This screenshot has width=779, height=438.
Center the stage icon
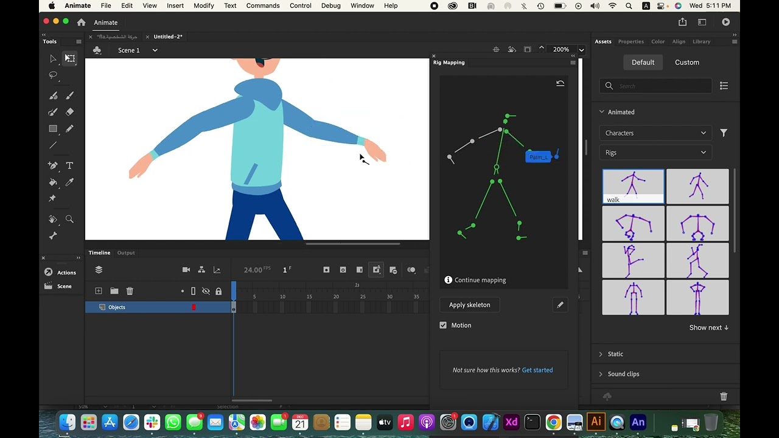[496, 50]
